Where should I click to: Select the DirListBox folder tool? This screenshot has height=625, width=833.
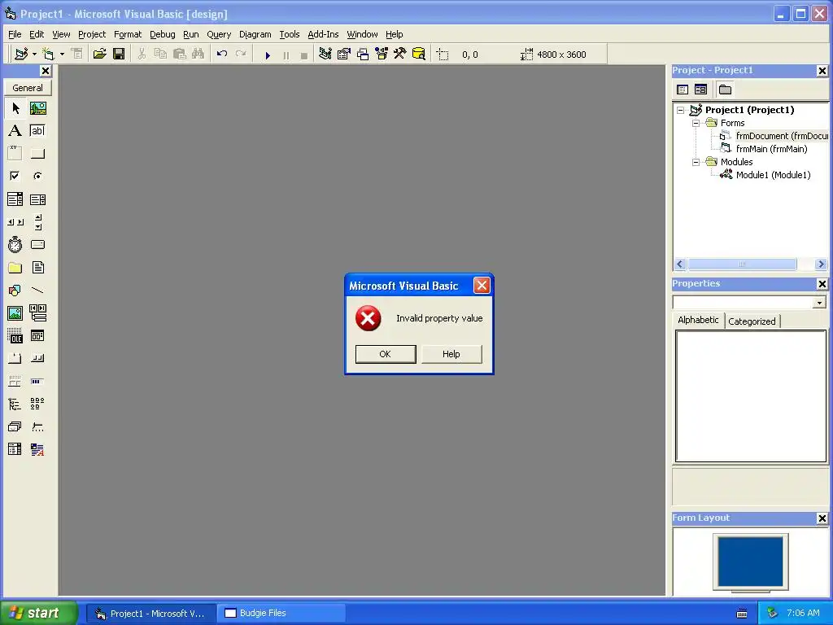(15, 267)
